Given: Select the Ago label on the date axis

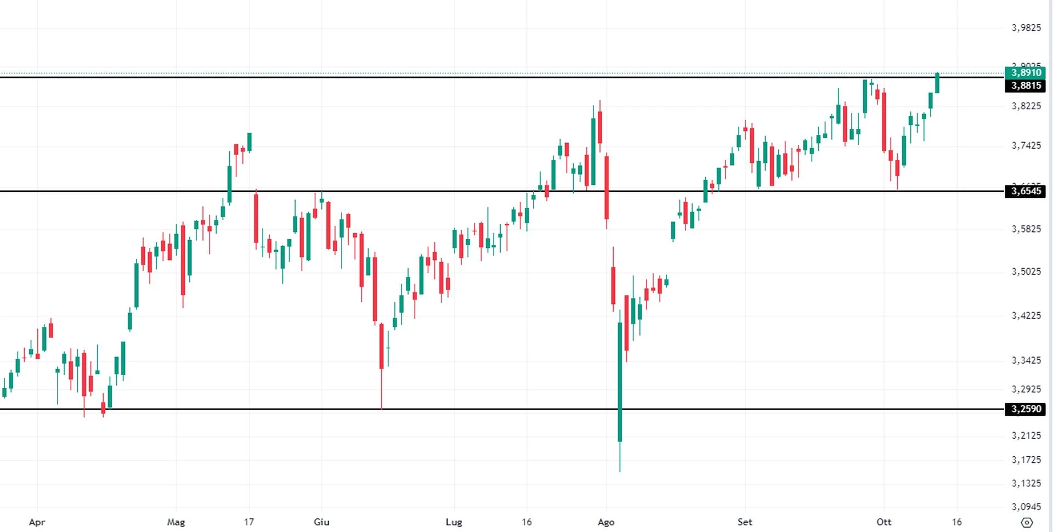Looking at the screenshot, I should [606, 522].
